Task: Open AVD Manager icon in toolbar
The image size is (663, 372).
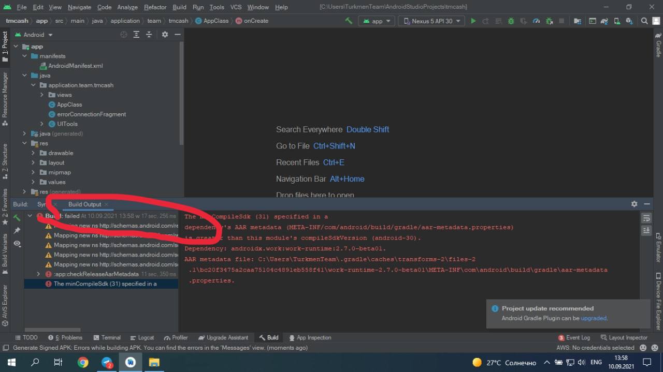Action: (x=616, y=21)
